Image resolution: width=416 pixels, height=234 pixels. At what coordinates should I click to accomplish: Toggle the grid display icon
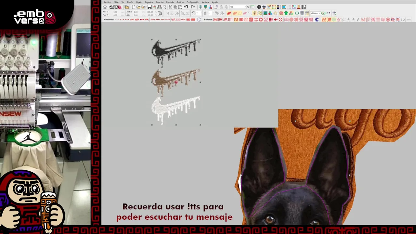(302, 13)
